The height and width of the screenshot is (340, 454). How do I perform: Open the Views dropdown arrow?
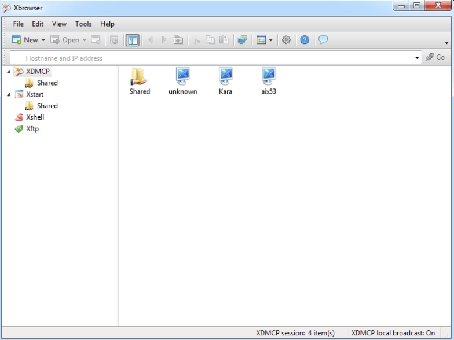(x=271, y=40)
